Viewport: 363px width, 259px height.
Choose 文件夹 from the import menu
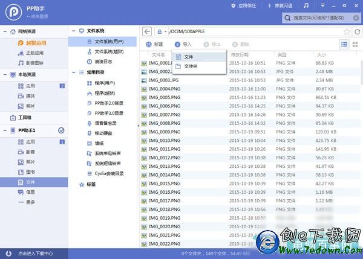coord(199,66)
